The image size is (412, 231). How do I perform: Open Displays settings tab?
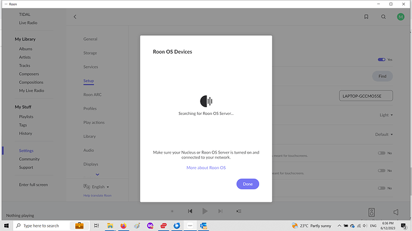click(x=91, y=164)
